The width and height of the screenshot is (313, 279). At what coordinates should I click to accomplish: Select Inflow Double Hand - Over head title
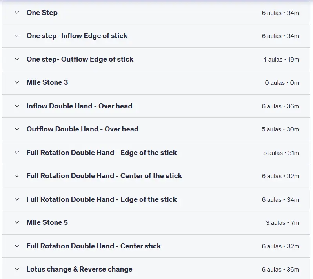[79, 106]
